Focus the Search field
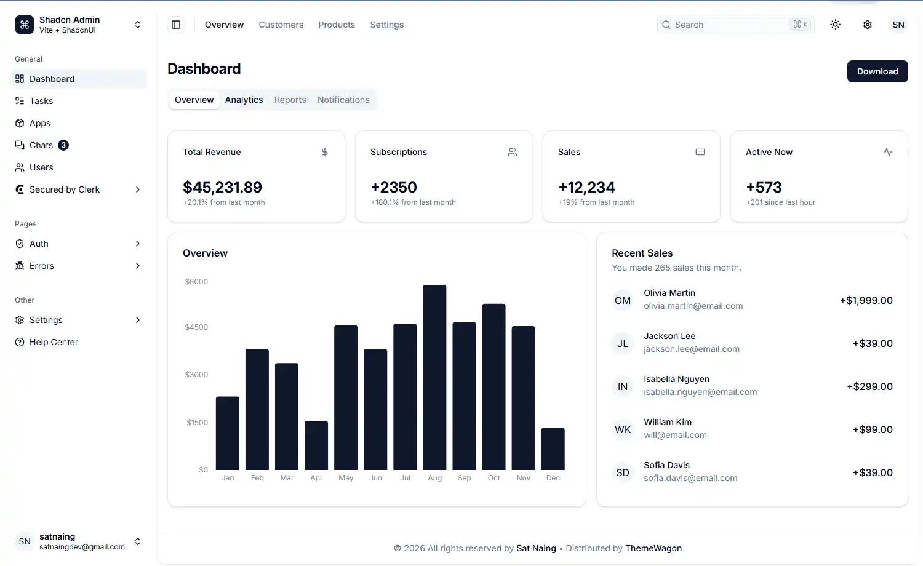Viewport: 923px width, 566px height. coord(735,25)
